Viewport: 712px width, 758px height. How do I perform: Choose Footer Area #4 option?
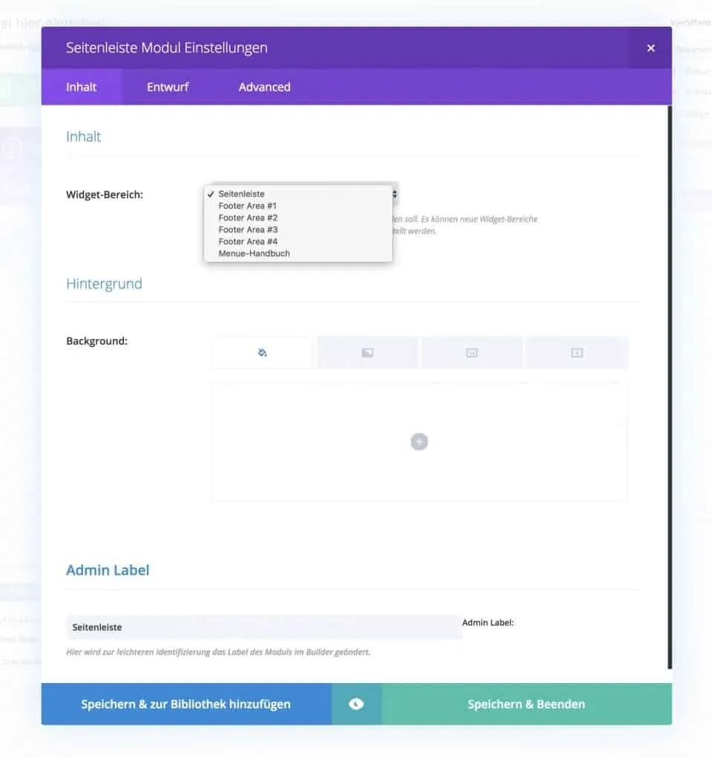[248, 242]
